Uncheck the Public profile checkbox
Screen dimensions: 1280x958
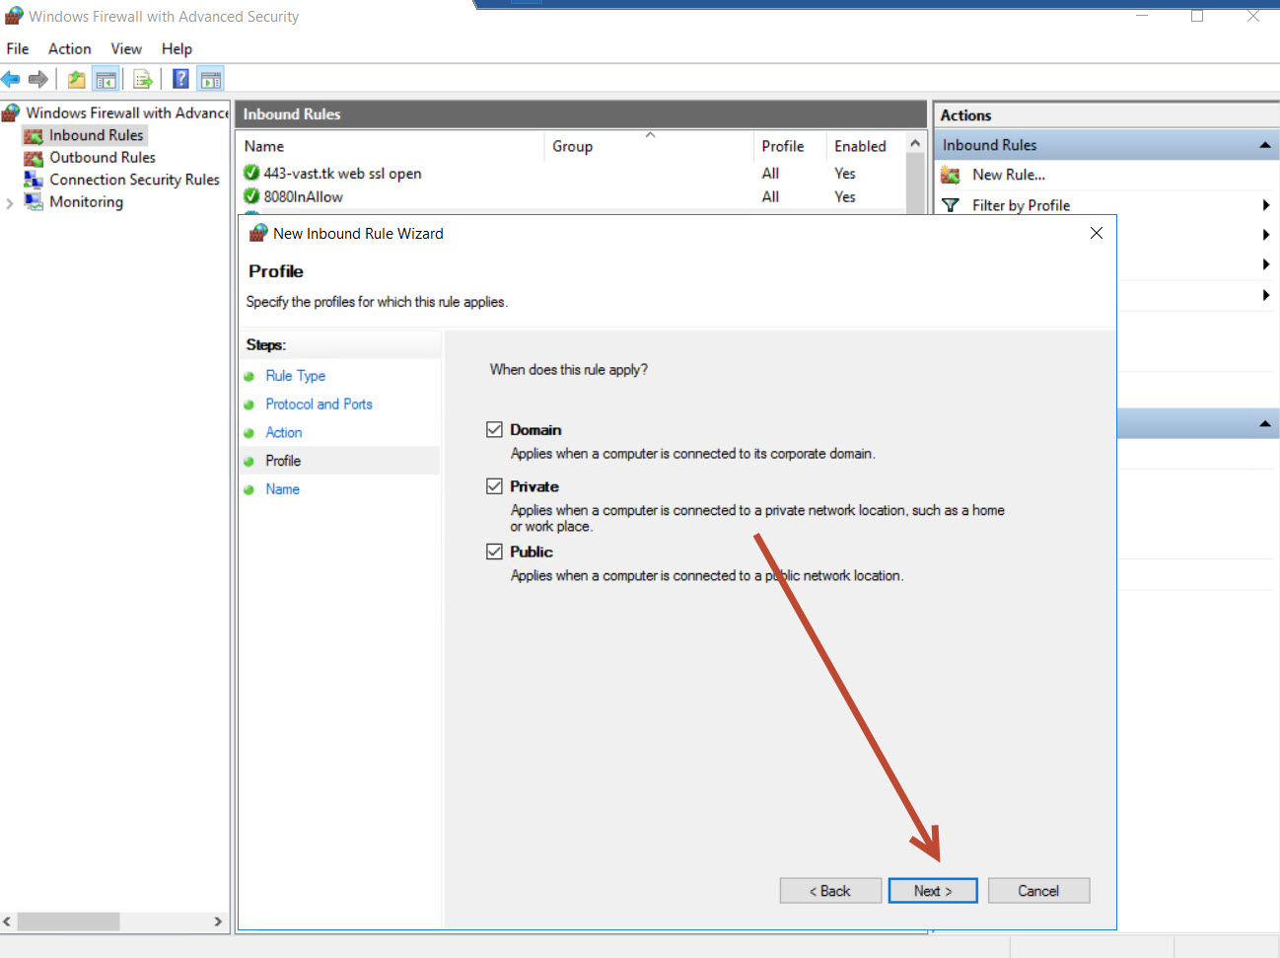494,552
